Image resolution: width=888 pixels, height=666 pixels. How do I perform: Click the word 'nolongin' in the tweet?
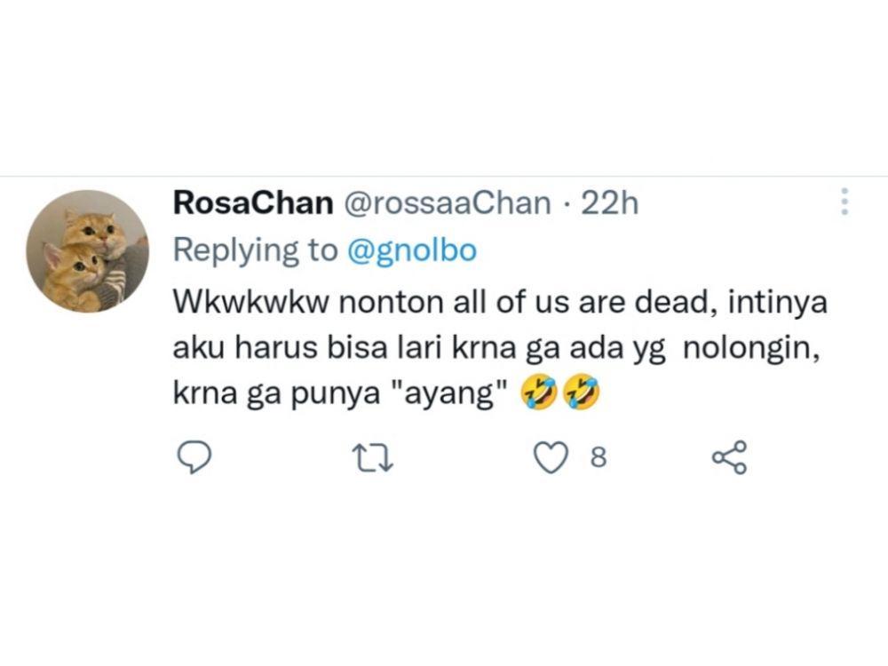click(751, 348)
